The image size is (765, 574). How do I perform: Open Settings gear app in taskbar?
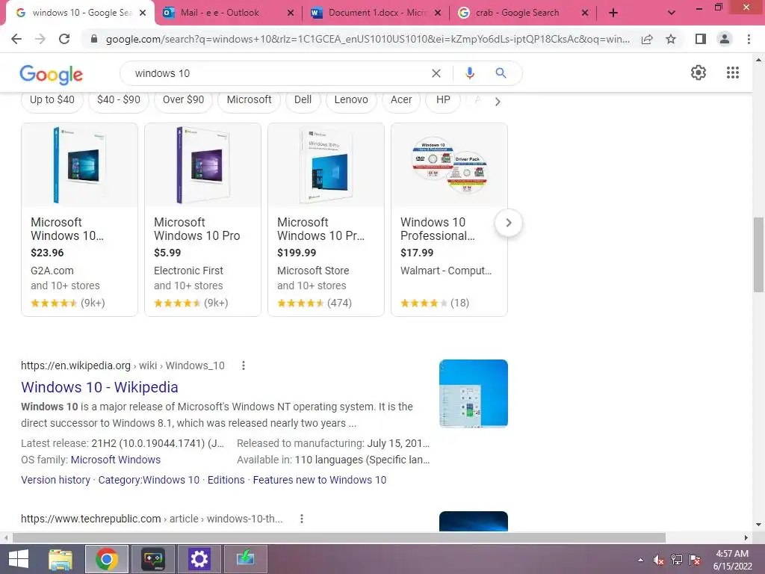click(x=199, y=559)
